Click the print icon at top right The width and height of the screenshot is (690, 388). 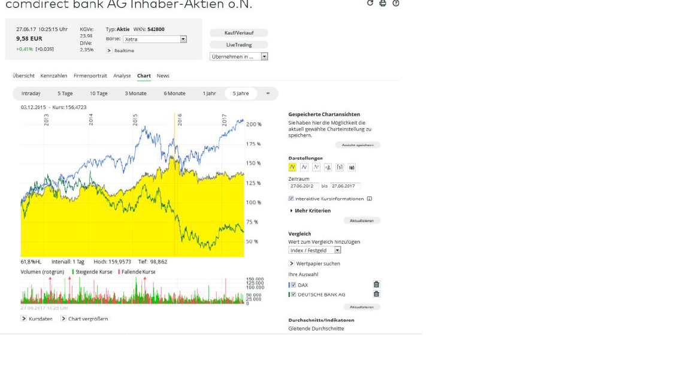click(383, 3)
